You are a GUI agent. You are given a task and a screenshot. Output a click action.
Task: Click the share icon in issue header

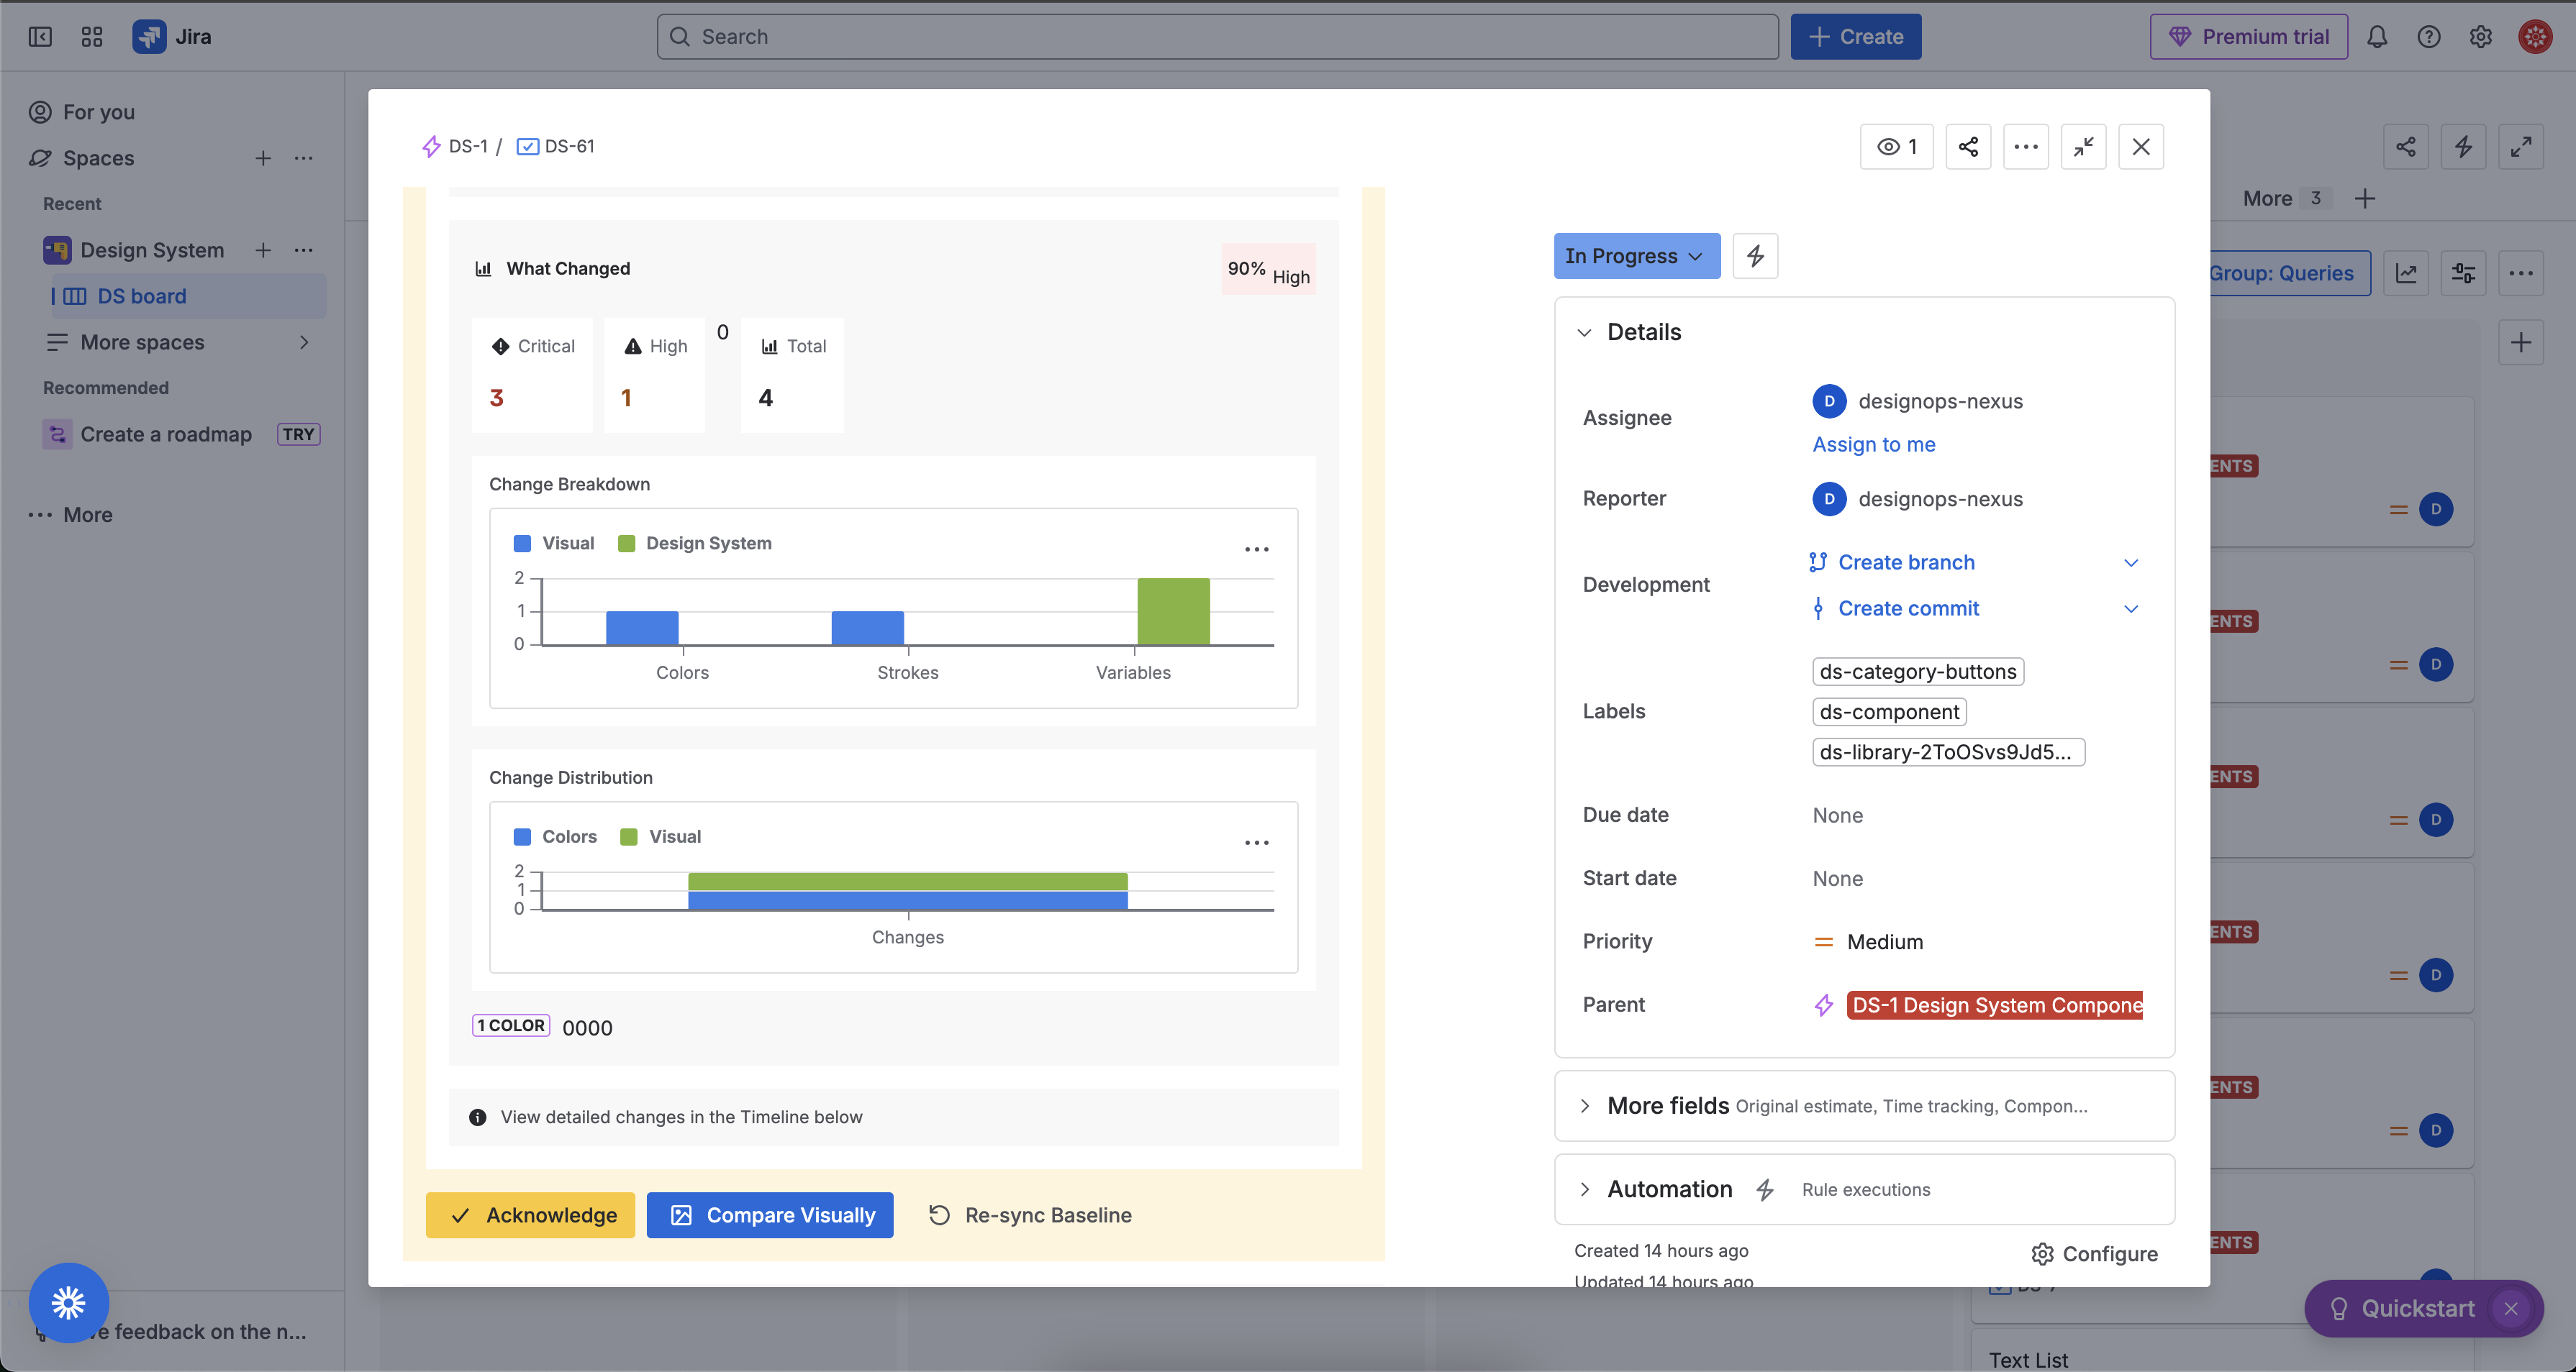point(1967,147)
